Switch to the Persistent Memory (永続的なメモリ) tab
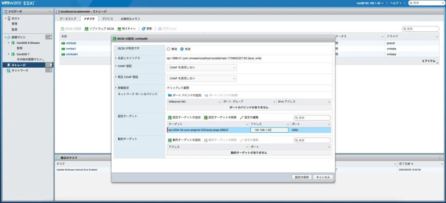This screenshot has width=446, height=203. [x=130, y=19]
